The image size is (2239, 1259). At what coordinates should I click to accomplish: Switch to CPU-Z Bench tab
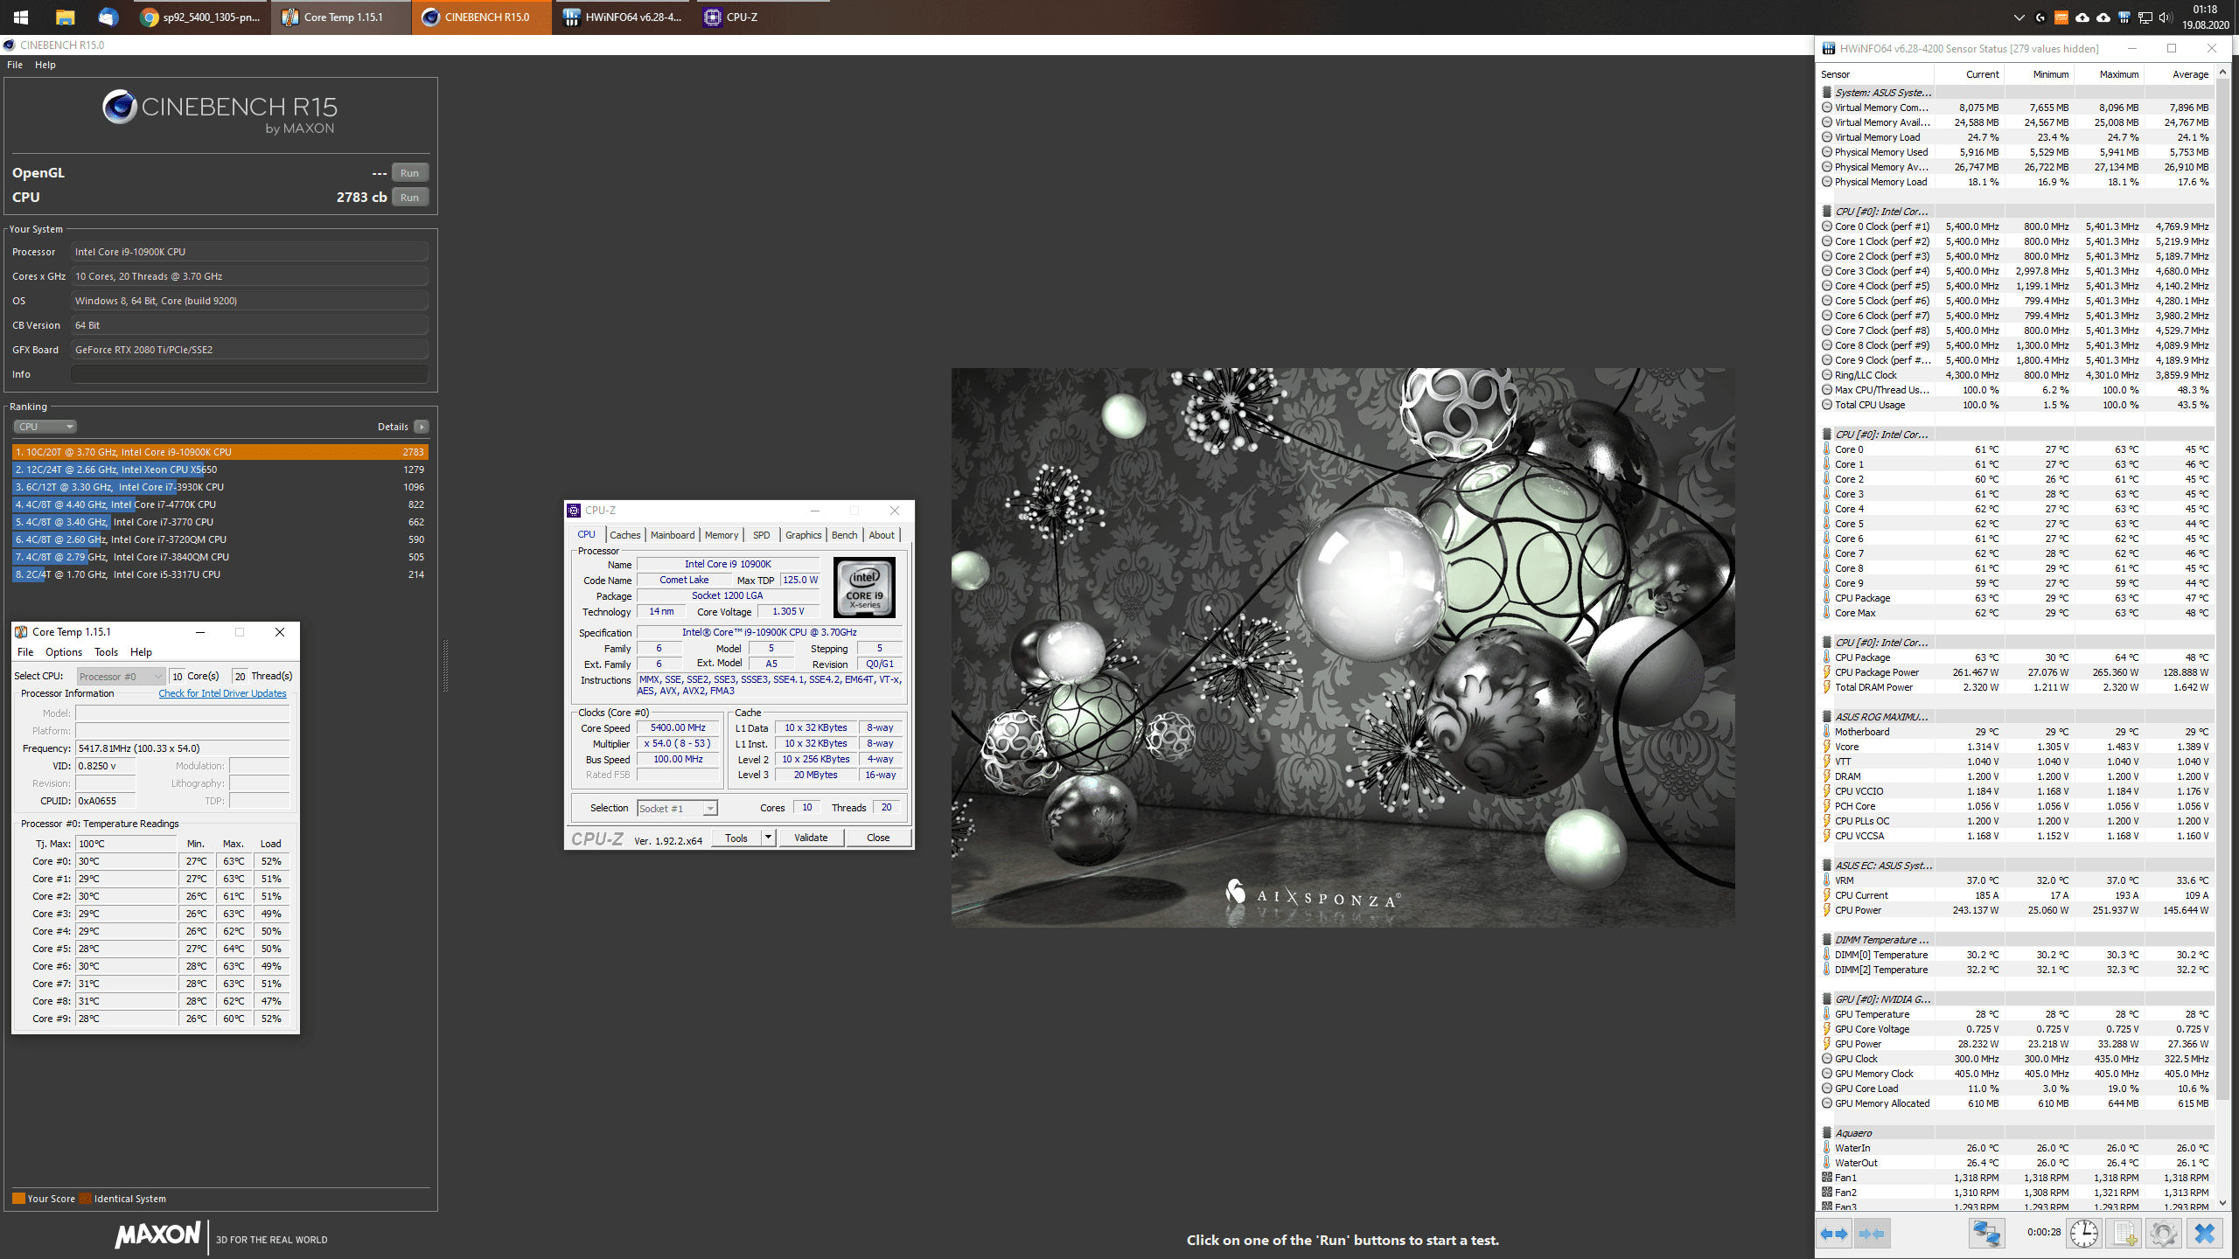tap(844, 535)
